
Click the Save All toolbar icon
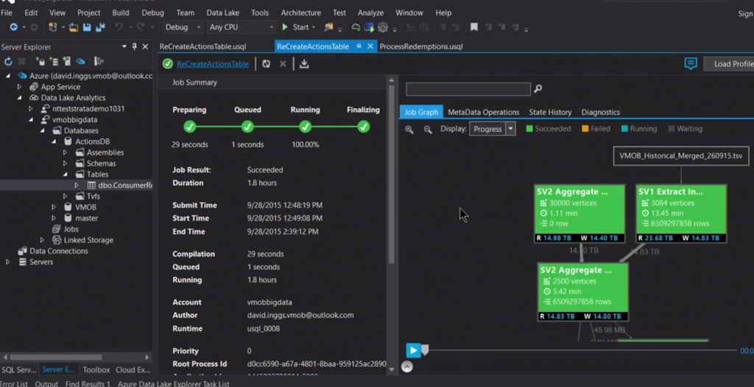(99, 27)
